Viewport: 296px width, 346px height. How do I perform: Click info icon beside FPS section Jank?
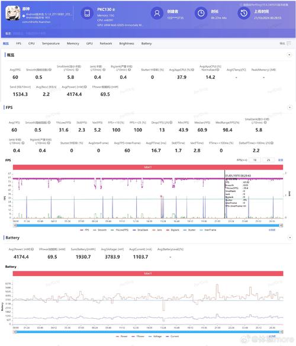[23, 143]
